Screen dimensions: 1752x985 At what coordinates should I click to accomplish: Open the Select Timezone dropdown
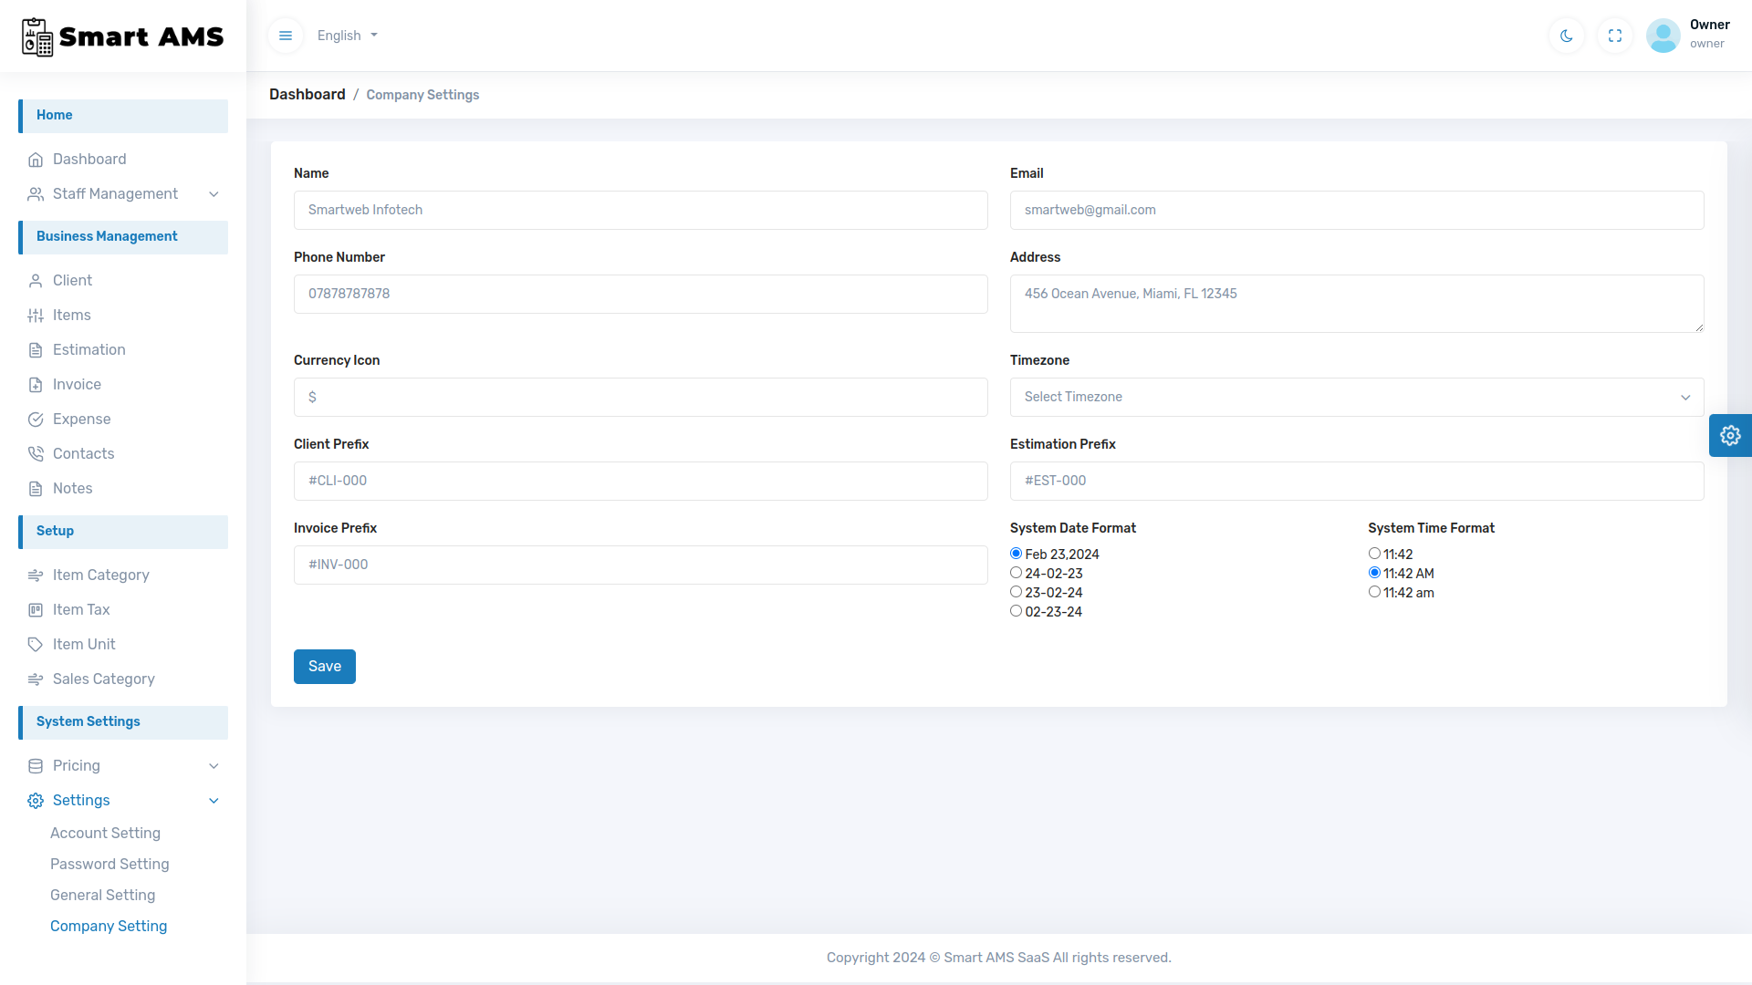pos(1356,397)
